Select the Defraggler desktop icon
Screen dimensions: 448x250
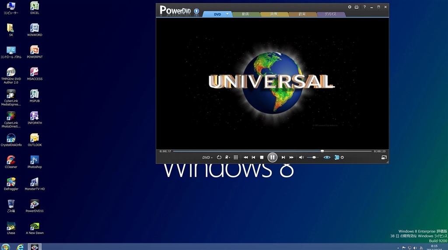tap(11, 184)
